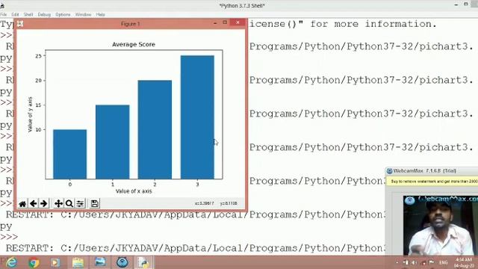Click the 'for more information.' shell text
The image size is (478, 269).
point(373,24)
